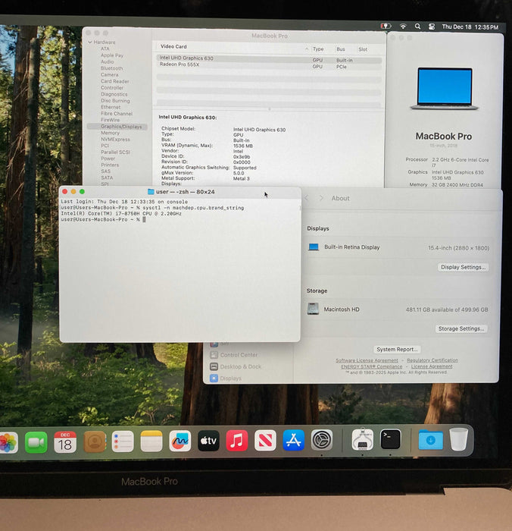Open Spotlight search in menu bar
This screenshot has width=512, height=531.
tap(417, 26)
